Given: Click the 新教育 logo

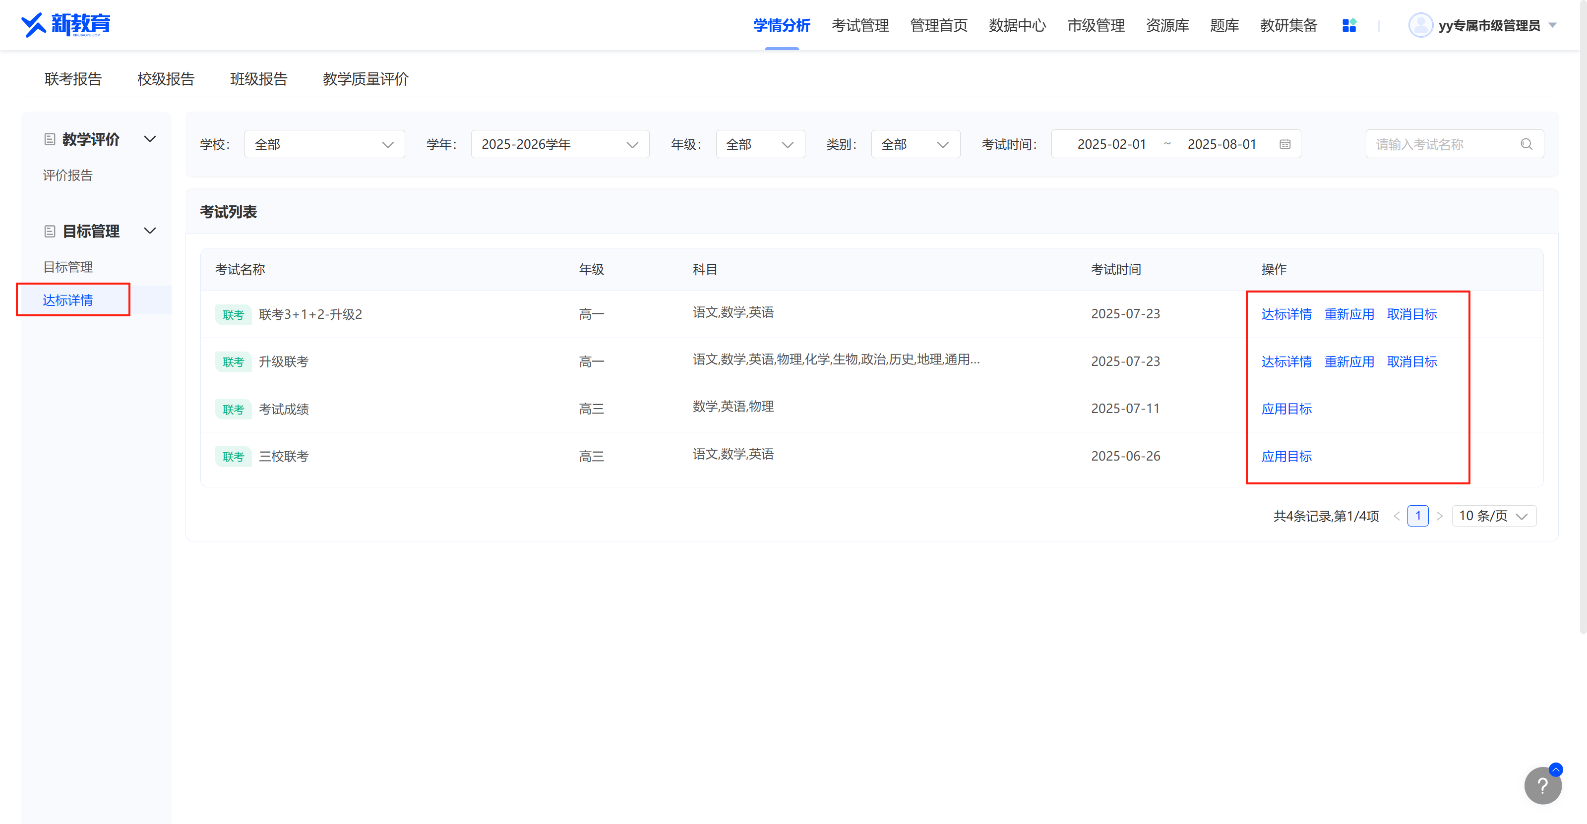Looking at the screenshot, I should [66, 25].
